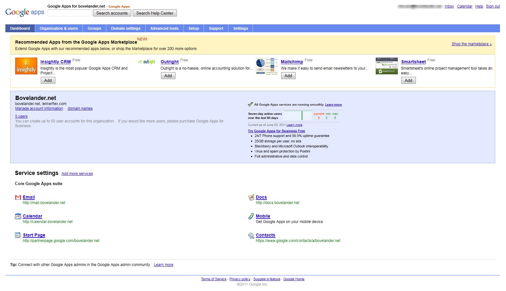Open the Email service settings link
The image size is (506, 291).
(x=29, y=197)
